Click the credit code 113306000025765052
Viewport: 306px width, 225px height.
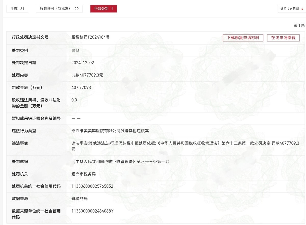[x=92, y=186]
